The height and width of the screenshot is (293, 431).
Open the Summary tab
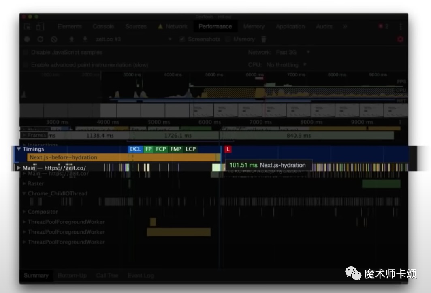coord(36,276)
